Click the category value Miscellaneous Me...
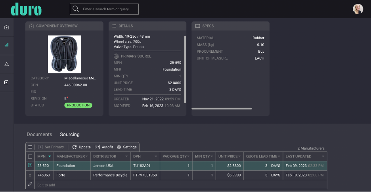Viewport: 371px width, 192px height. pyautogui.click(x=80, y=78)
